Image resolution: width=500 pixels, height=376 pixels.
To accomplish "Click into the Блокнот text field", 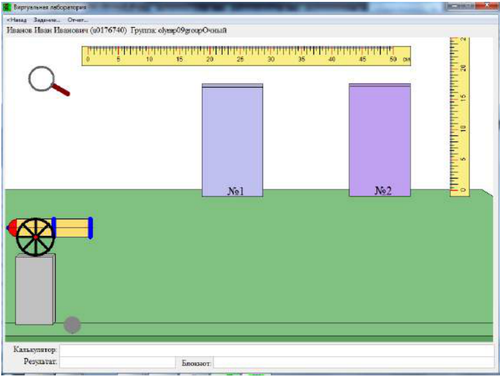I will click(x=354, y=362).
